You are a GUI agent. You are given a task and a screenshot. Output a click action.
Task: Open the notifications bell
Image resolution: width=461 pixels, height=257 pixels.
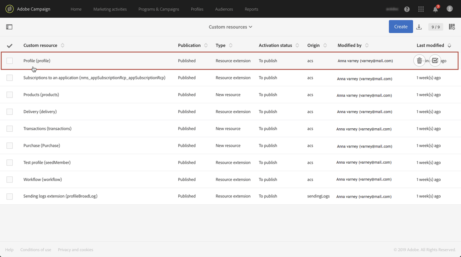point(435,9)
